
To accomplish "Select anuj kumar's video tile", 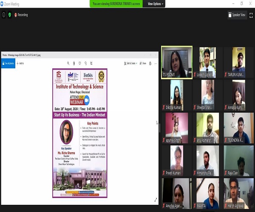I will [x=207, y=128].
